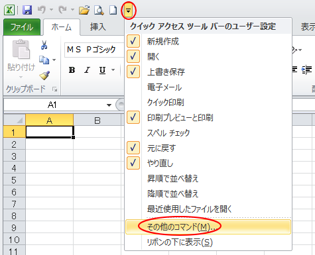The image size is (315, 255).
Task: Open Quick Access Toolbar customize dropdown
Action: (x=128, y=10)
